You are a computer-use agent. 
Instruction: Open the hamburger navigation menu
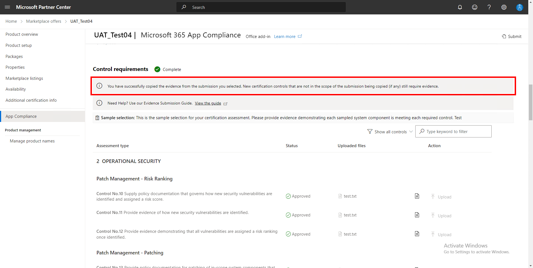pos(7,7)
